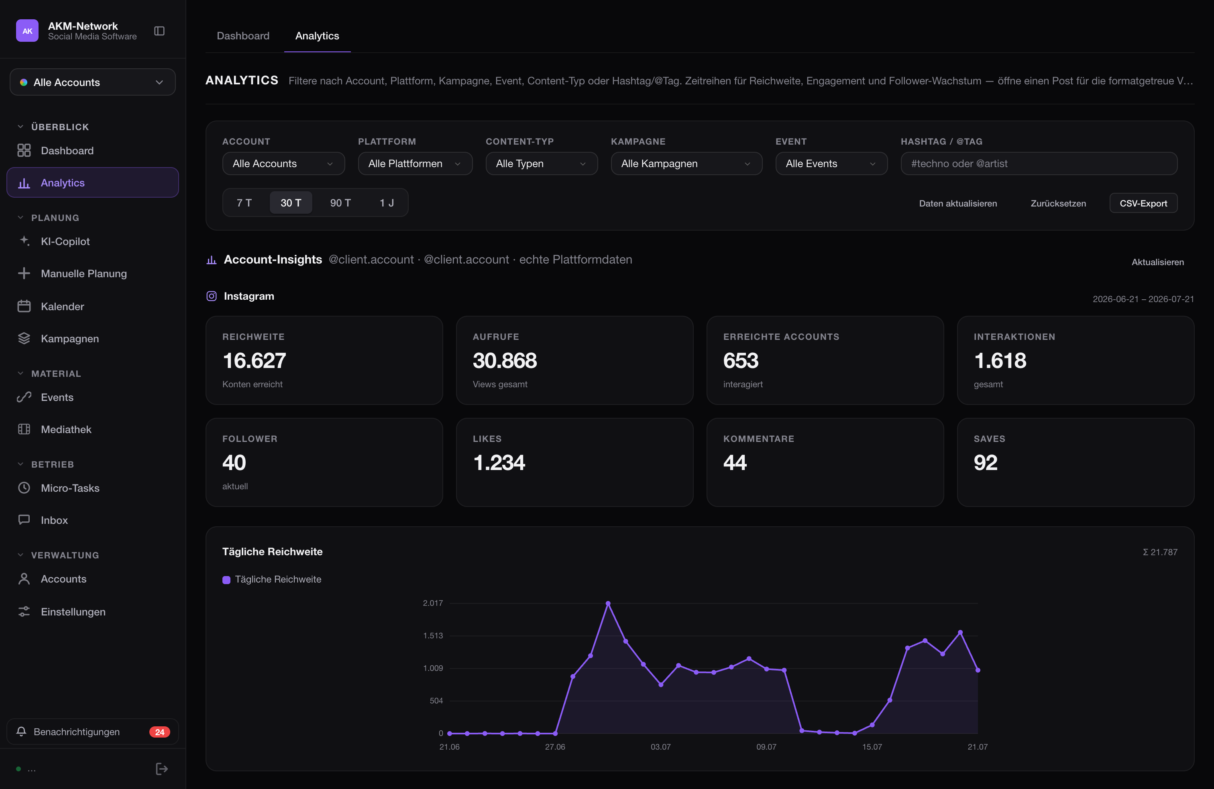Toggle the Tägliche Reichweite legend swatch

tap(226, 580)
